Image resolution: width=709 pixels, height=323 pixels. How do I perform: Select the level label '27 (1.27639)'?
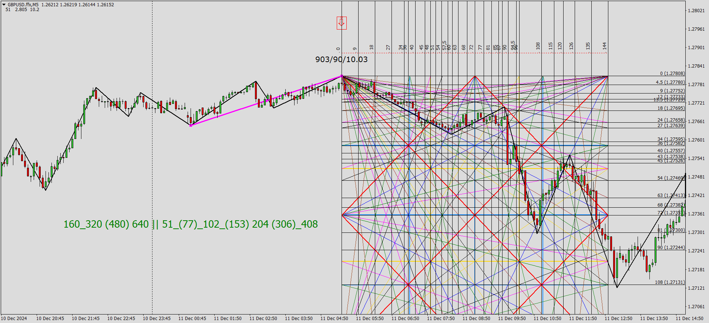671,126
